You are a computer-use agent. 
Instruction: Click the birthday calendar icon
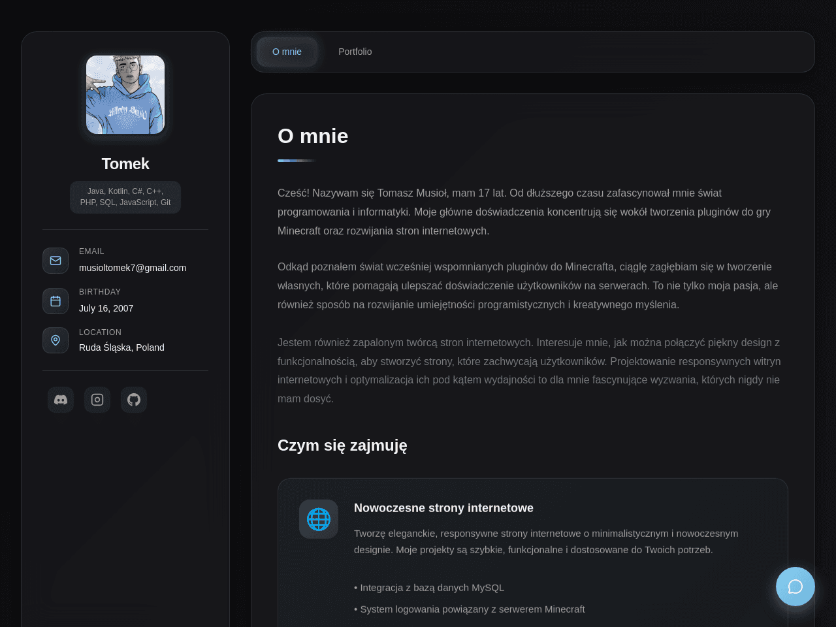(56, 301)
